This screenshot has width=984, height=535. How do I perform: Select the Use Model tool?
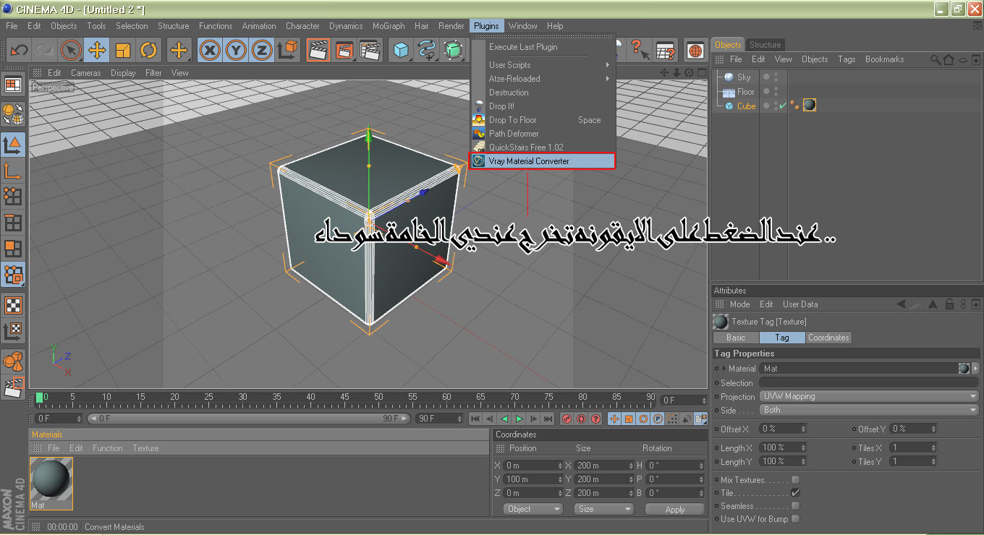point(13,144)
